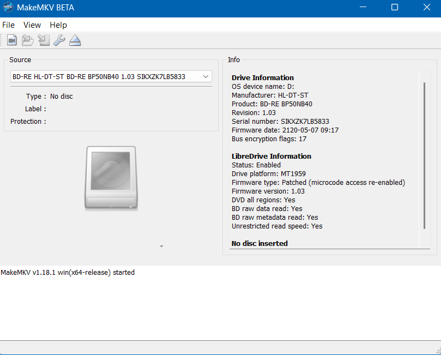This screenshot has height=355, width=441.
Task: Click the LibreDrive Information heading
Action: [x=270, y=156]
